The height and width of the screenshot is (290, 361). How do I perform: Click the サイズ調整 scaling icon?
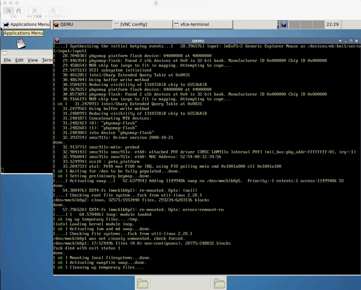34,11
